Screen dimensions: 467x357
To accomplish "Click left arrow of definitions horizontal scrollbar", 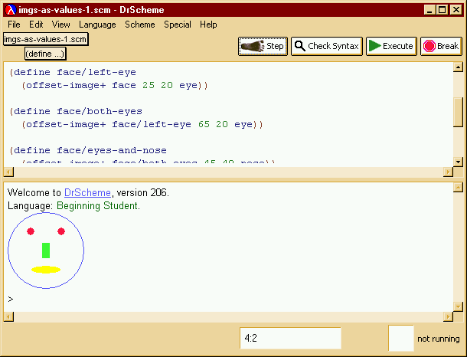I will [x=8, y=172].
